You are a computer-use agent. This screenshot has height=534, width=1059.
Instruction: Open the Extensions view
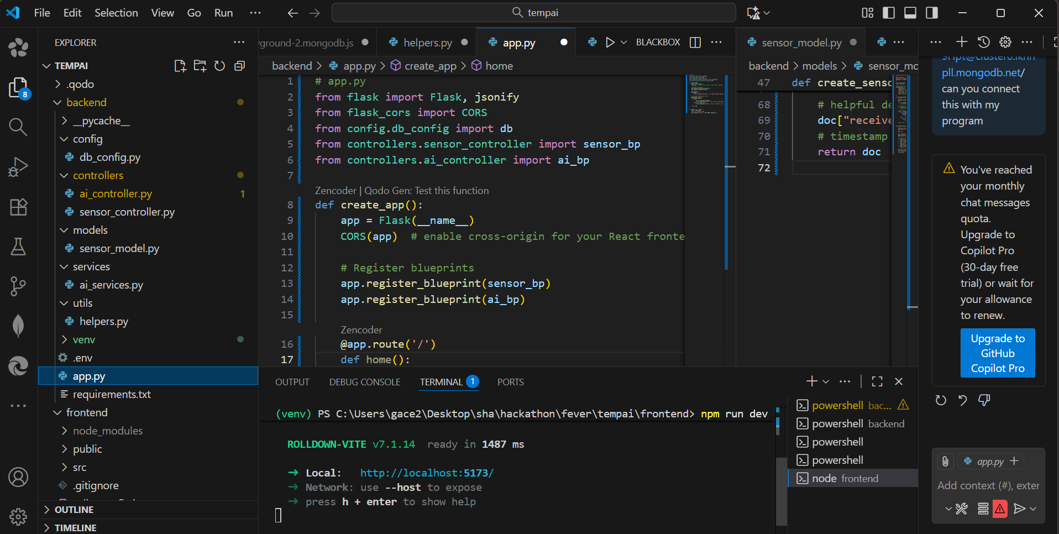18,207
